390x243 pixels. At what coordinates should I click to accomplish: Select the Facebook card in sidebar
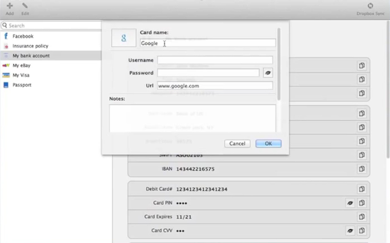point(51,36)
